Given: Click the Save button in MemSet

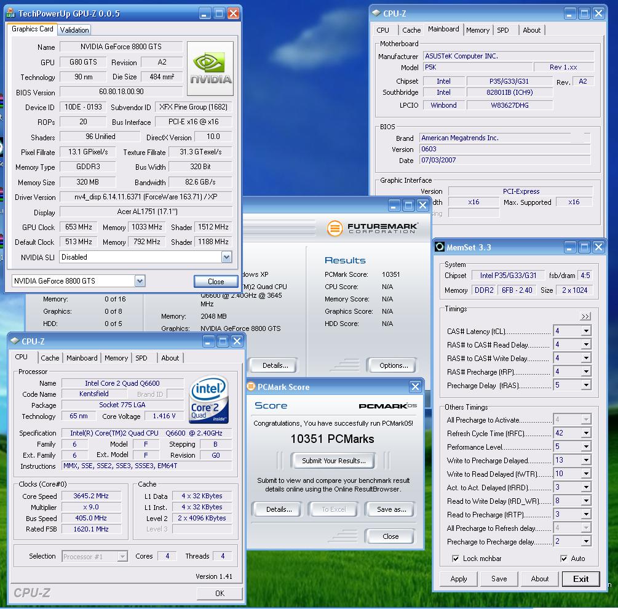Looking at the screenshot, I should pyautogui.click(x=499, y=579).
